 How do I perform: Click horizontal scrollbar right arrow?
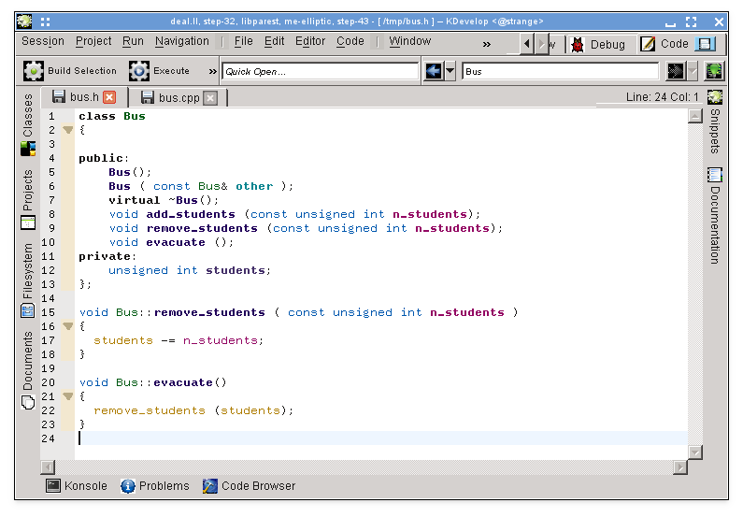tap(680, 467)
